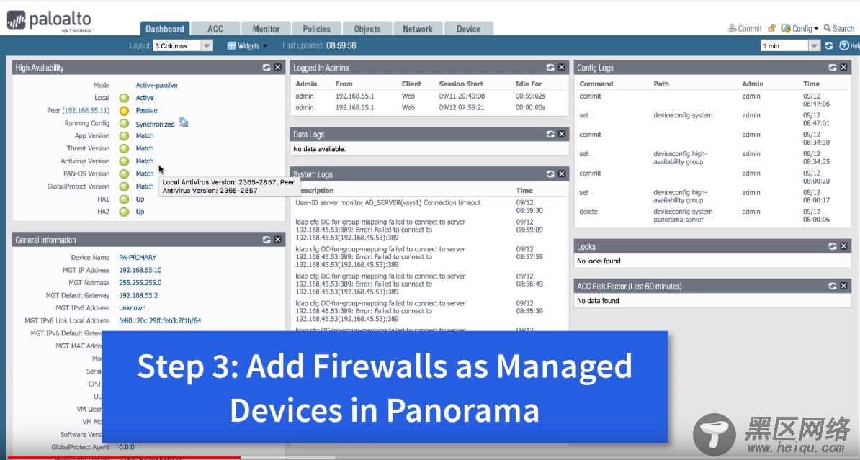Click the device name PA-PRIMARY
860x460 pixels.
point(138,257)
